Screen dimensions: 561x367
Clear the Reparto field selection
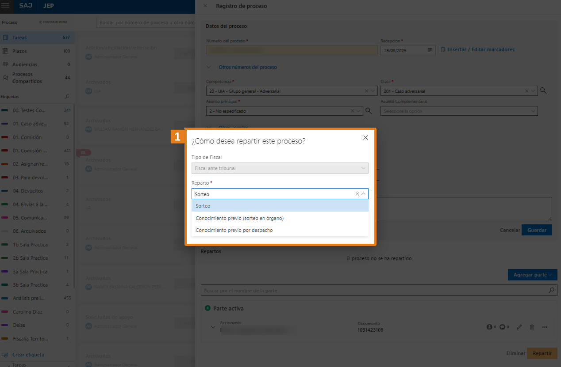coord(357,194)
